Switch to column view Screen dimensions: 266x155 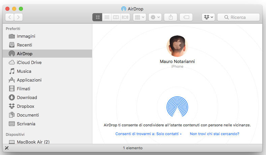(x=116, y=17)
